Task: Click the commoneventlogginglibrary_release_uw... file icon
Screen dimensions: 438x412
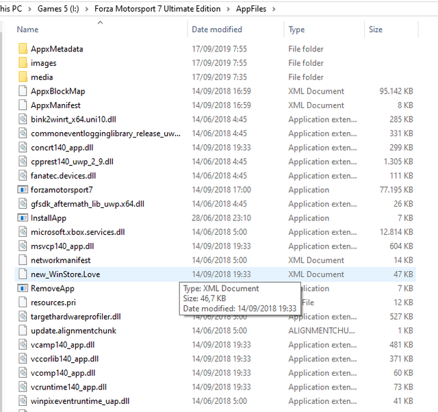Action: [x=23, y=133]
